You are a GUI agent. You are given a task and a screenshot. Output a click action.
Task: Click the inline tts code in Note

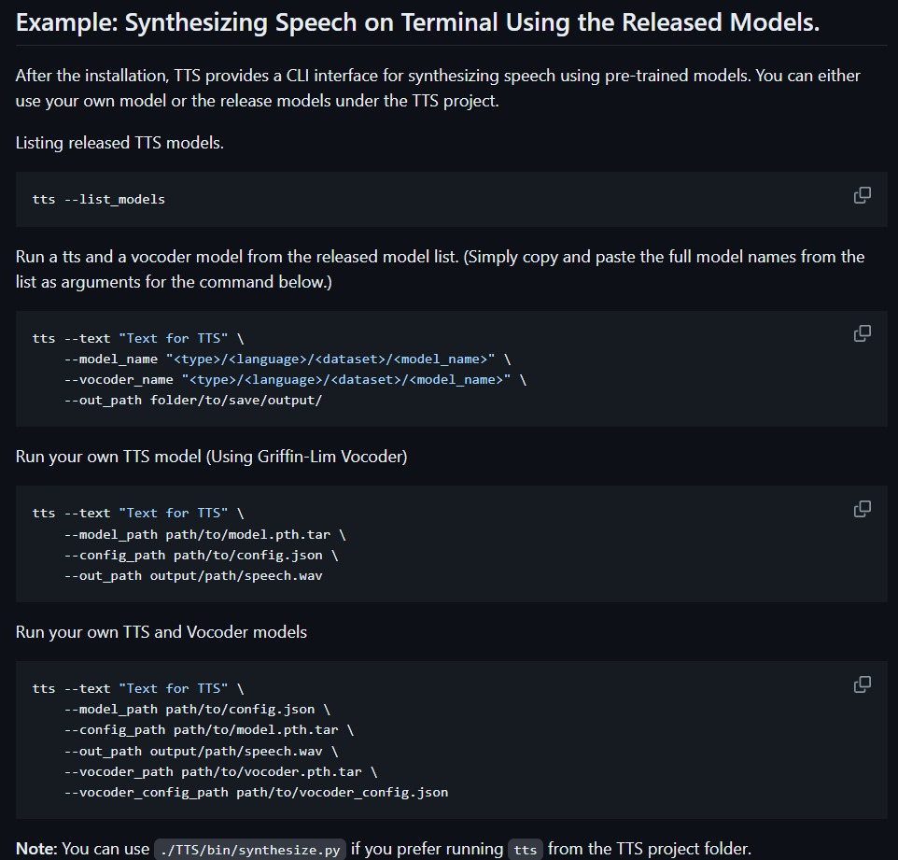point(526,850)
